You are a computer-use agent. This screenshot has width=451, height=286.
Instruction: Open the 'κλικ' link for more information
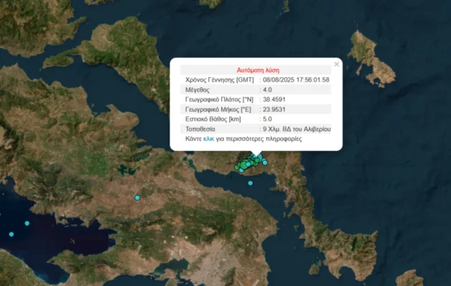click(x=208, y=139)
